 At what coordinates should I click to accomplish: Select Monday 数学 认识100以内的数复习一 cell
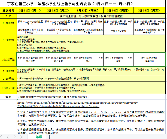click(30, 23)
